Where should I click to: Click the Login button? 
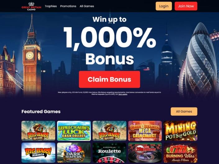164,6
